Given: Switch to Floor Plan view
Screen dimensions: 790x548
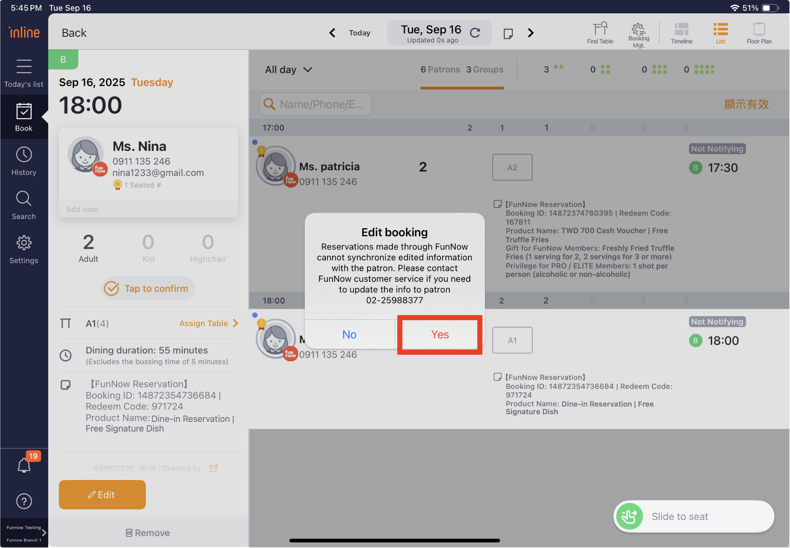Looking at the screenshot, I should point(759,33).
